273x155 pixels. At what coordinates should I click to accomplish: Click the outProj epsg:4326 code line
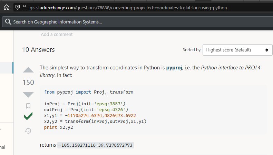point(86,110)
